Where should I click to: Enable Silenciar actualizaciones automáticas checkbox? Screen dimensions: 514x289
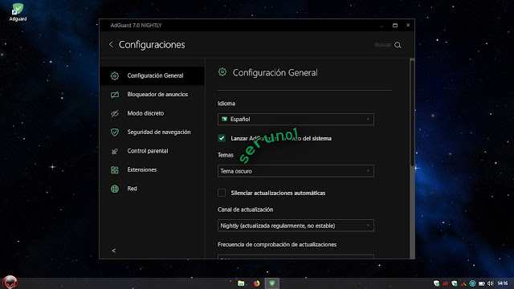point(222,193)
